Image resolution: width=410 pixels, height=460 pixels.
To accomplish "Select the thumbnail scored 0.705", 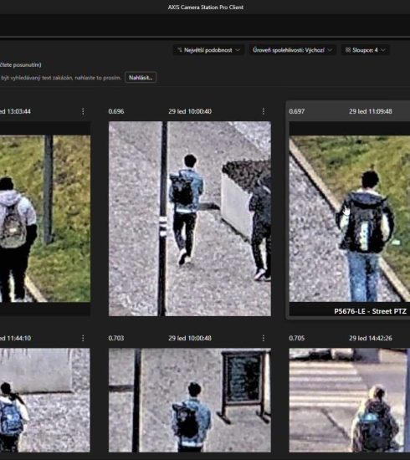I will 350,400.
